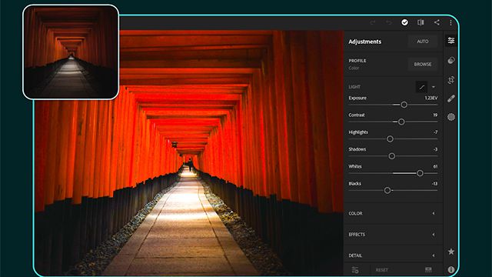Click the PROFILE label text
This screenshot has width=492, height=277.
(x=357, y=61)
